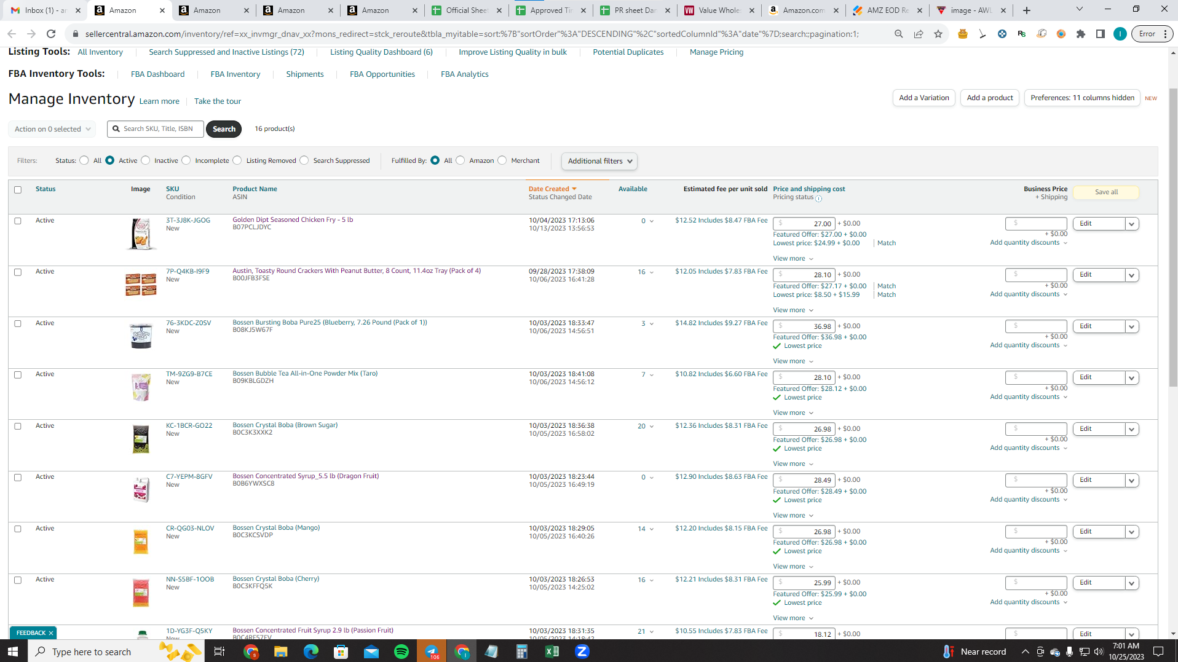Image resolution: width=1178 pixels, height=662 pixels.
Task: Expand View more for Golden Dipt row
Action: coord(793,259)
